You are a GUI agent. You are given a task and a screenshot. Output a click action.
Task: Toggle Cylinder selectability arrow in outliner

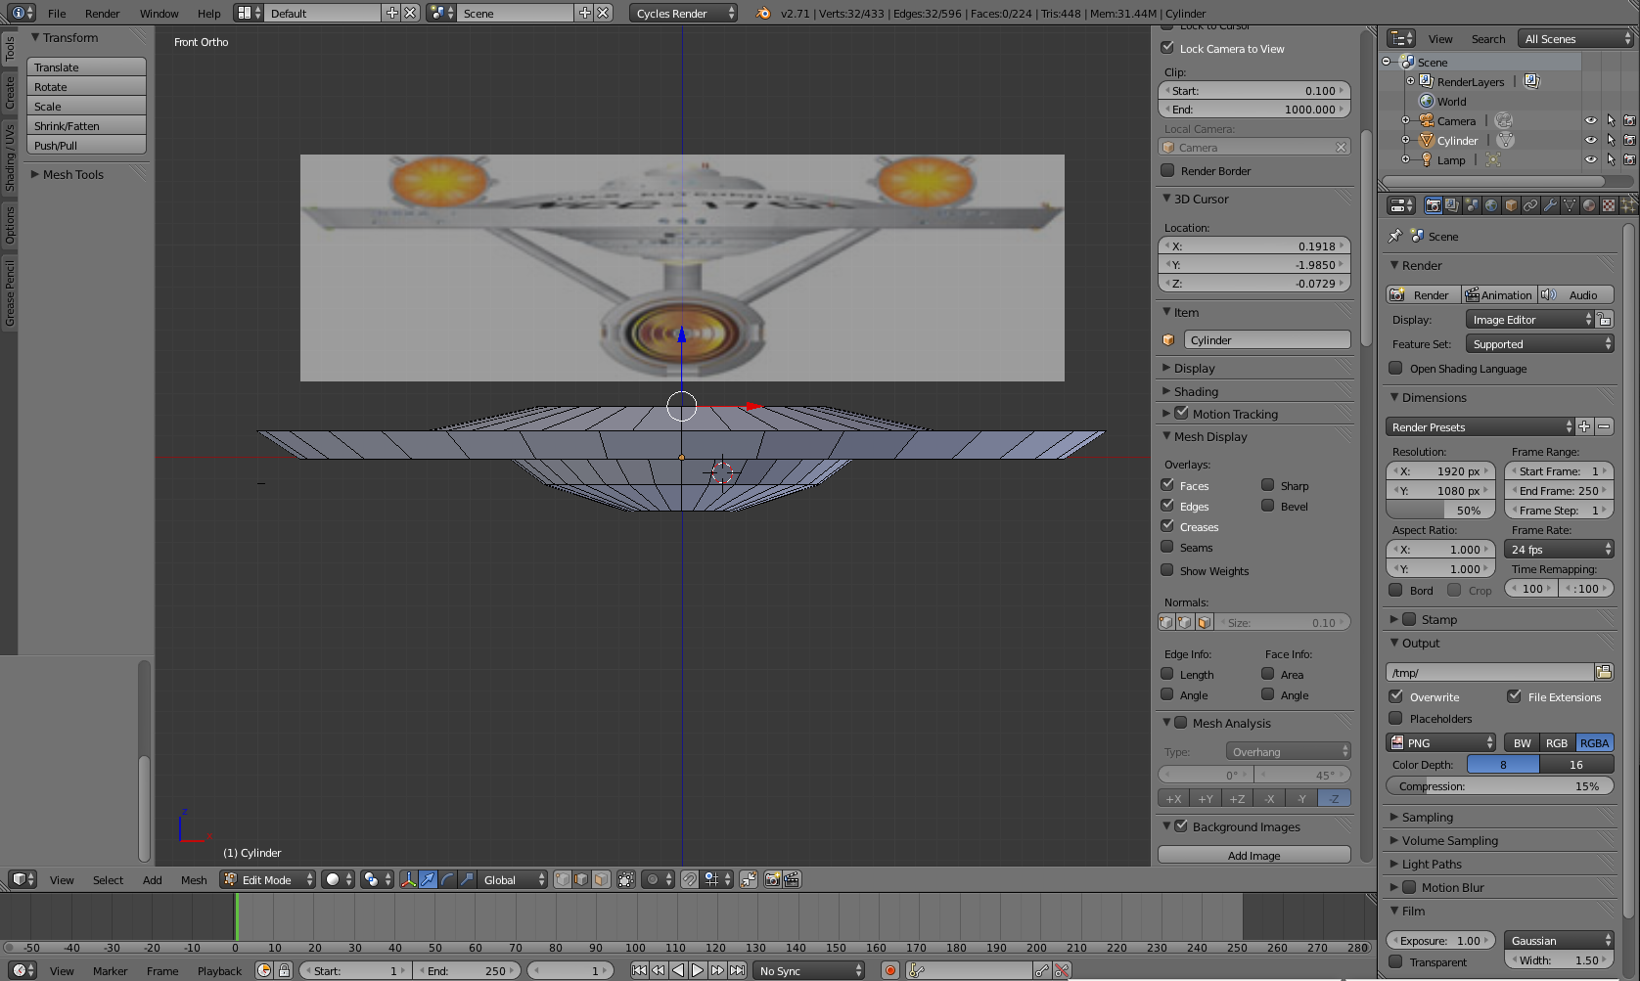tap(1611, 141)
